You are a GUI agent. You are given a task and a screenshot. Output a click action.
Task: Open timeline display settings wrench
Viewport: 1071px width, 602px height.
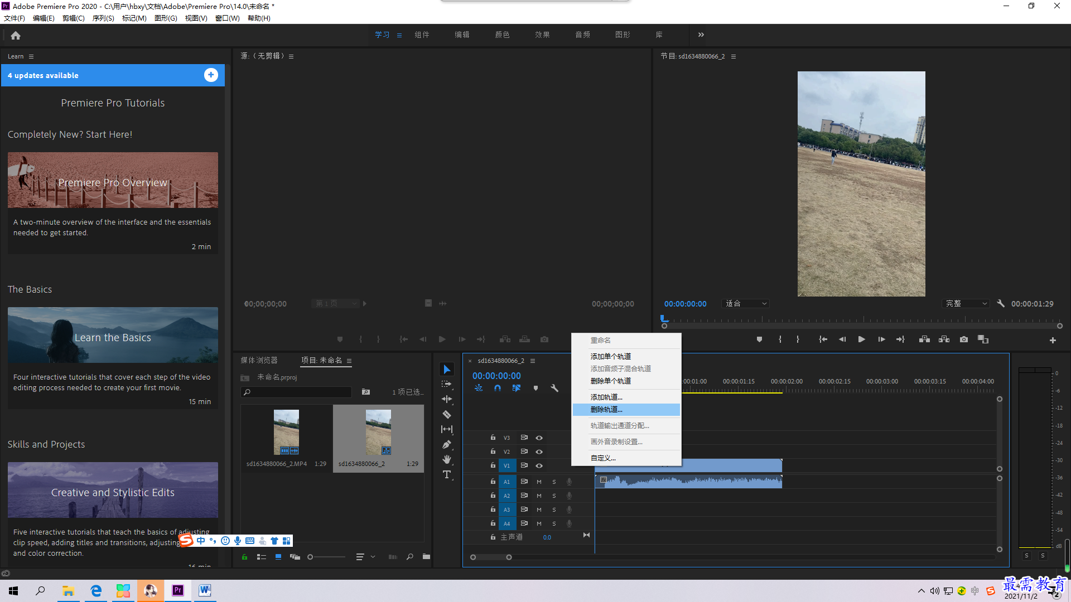(554, 388)
